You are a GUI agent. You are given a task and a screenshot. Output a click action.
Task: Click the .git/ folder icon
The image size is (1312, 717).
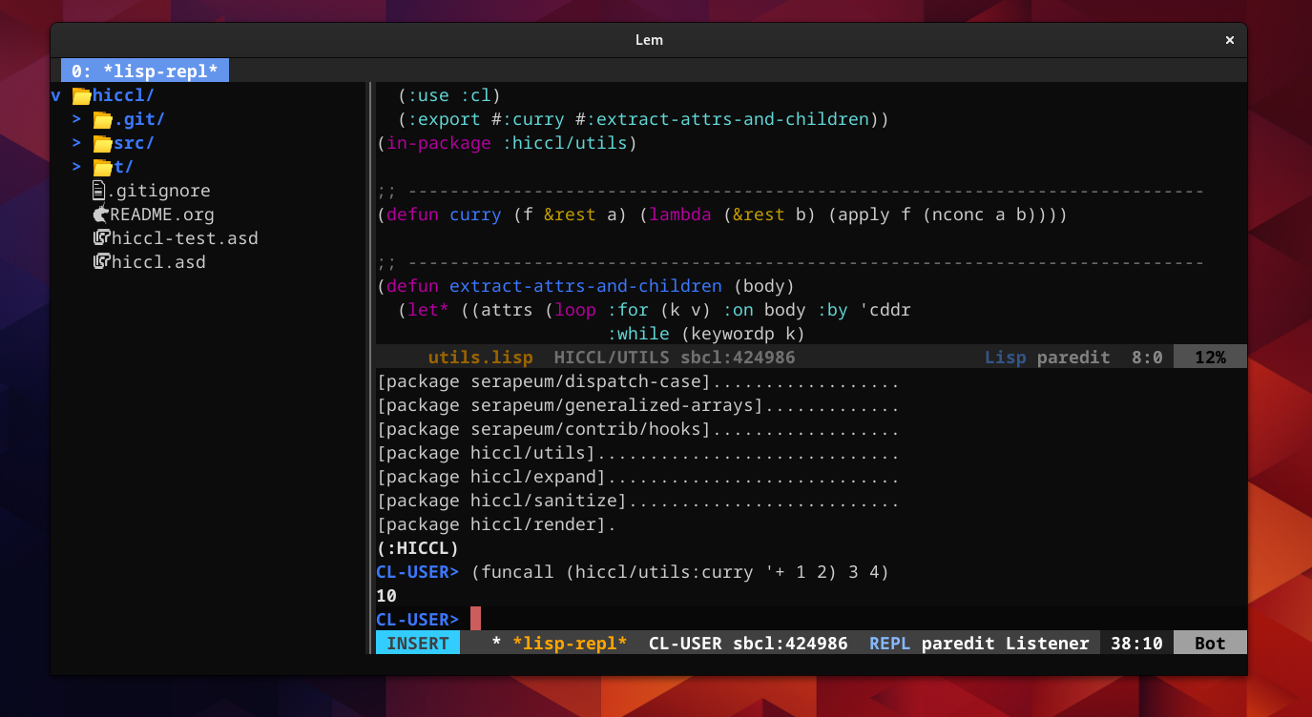tap(101, 118)
